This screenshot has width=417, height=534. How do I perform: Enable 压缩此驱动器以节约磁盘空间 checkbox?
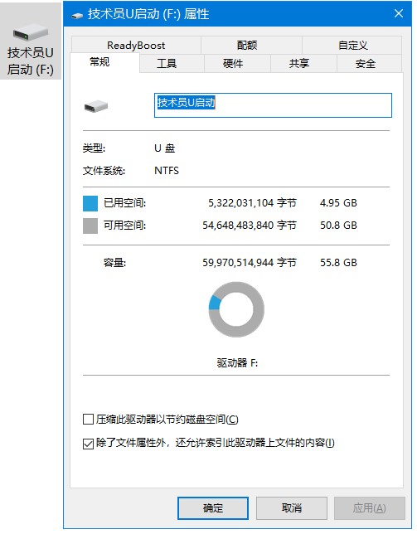coord(88,420)
